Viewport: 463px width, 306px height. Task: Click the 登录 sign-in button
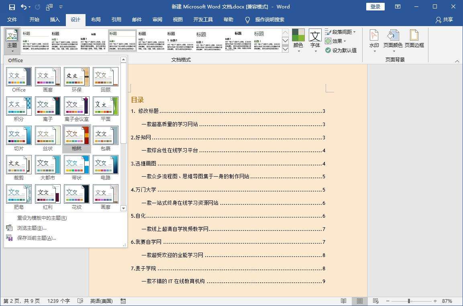375,7
